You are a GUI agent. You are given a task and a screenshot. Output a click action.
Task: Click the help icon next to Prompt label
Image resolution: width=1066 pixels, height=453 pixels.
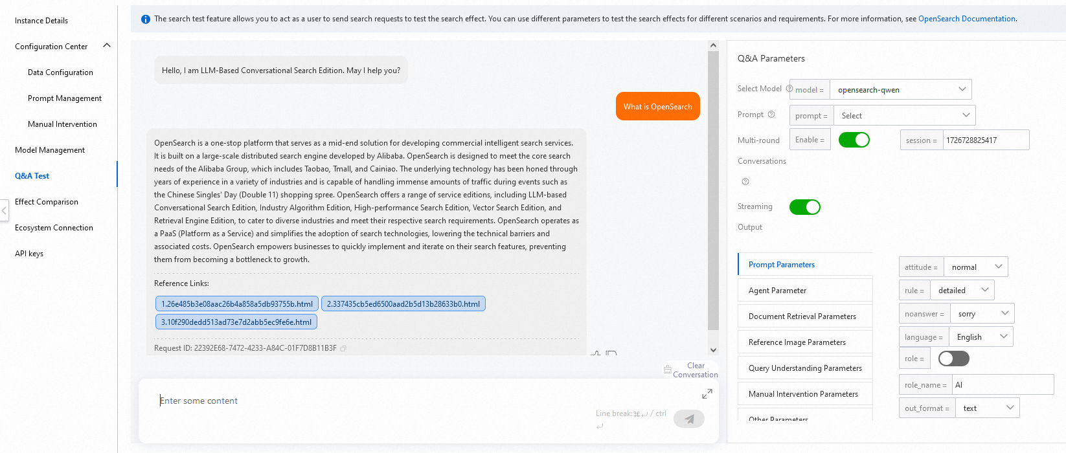[x=771, y=115]
